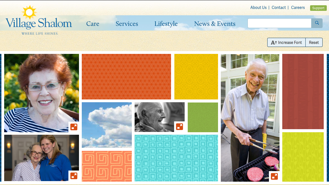This screenshot has height=185, width=329.
Task: Expand the grilling man photo via its icon
Action: pos(274,176)
